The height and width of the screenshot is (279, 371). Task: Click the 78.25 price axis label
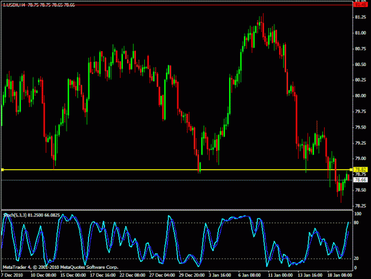pos(360,206)
